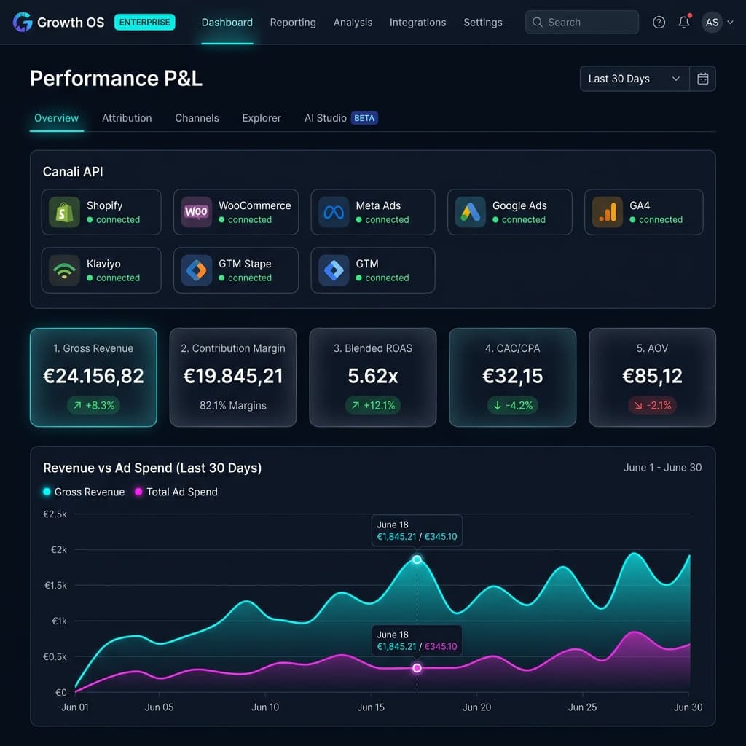
Task: Switch to the Attribution tab
Action: tap(127, 118)
